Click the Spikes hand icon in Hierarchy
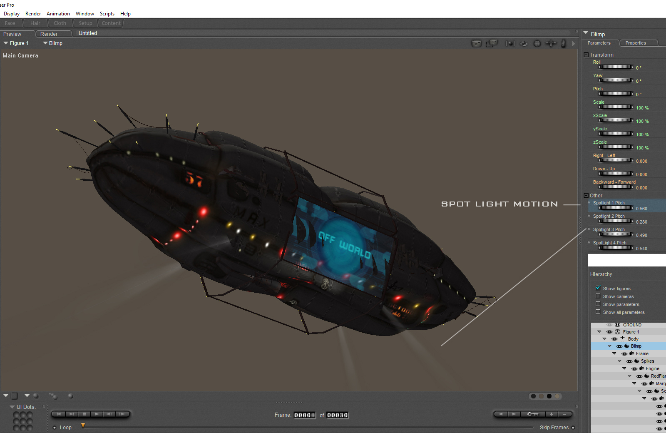This screenshot has height=433, width=666. tap(637, 361)
